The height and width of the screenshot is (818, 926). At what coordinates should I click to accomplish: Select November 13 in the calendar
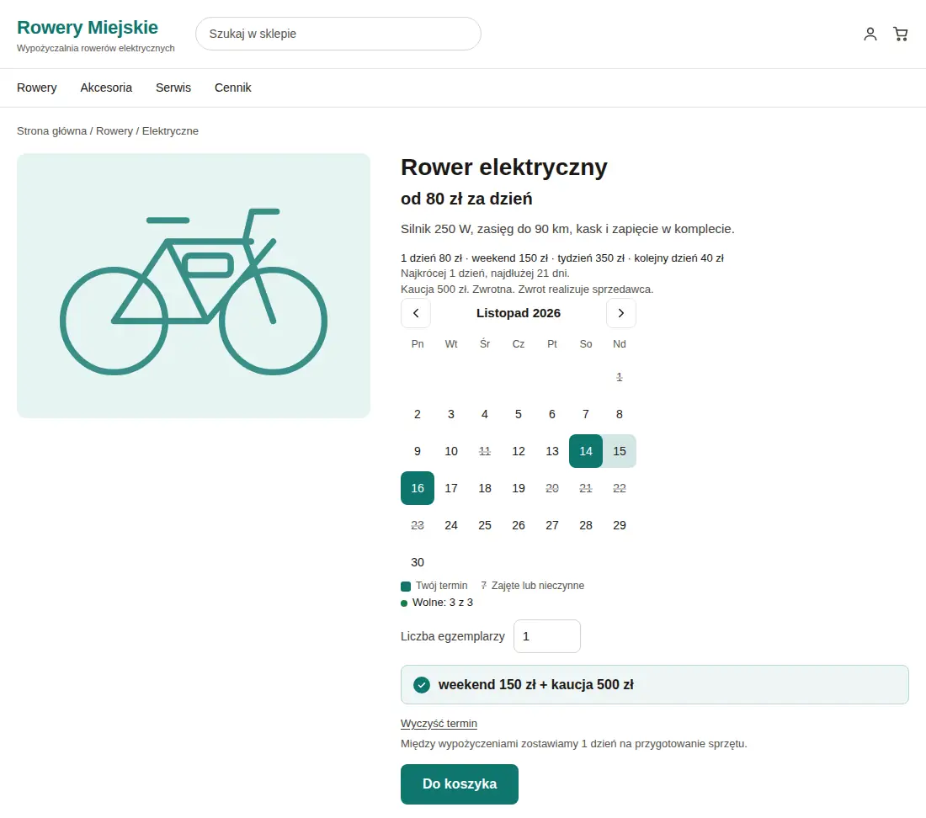pos(551,451)
